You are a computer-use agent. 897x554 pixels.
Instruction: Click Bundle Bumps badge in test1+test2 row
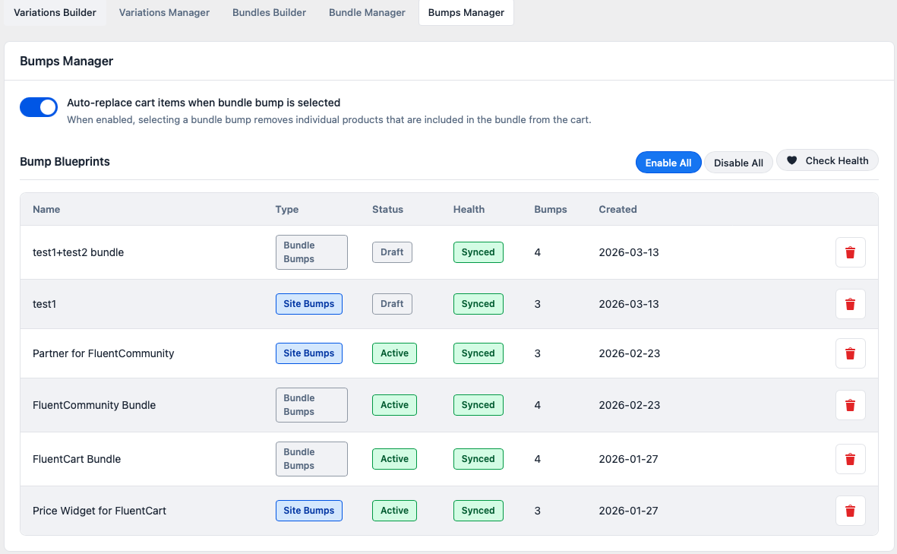click(x=311, y=252)
